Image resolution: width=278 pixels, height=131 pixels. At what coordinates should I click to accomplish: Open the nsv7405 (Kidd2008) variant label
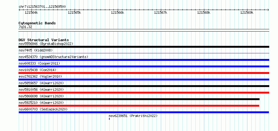tap(36, 50)
